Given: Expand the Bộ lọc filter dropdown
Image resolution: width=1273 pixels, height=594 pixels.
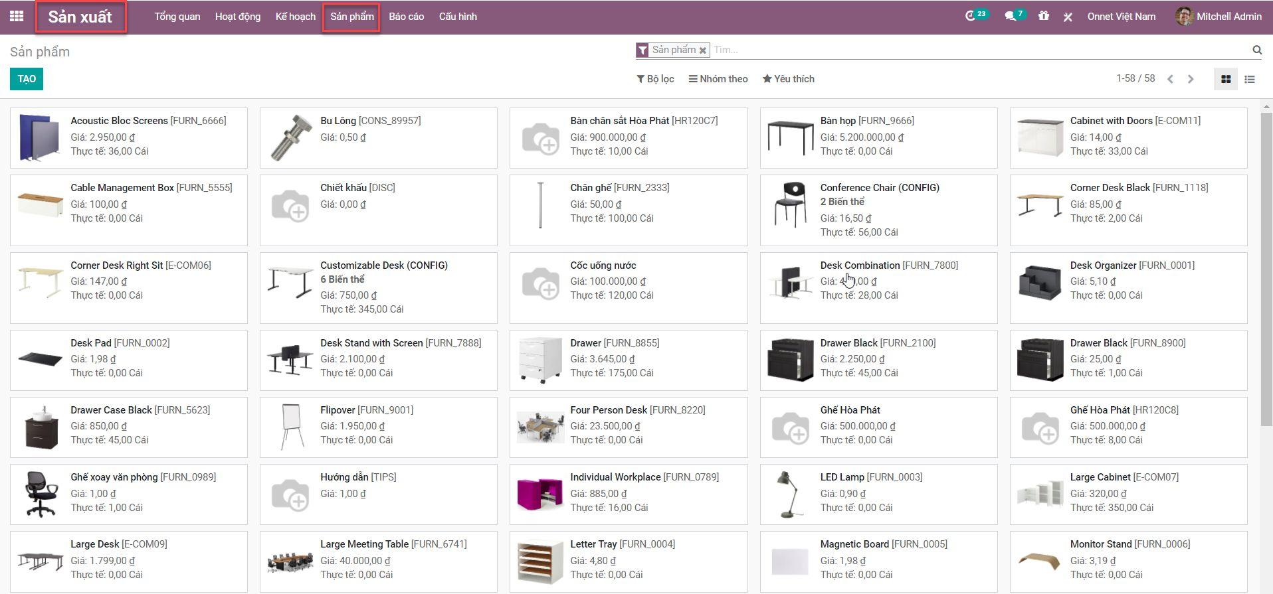Looking at the screenshot, I should point(655,79).
